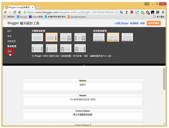Click the black square extension icon
Screen dimensions: 169x128
point(153,12)
